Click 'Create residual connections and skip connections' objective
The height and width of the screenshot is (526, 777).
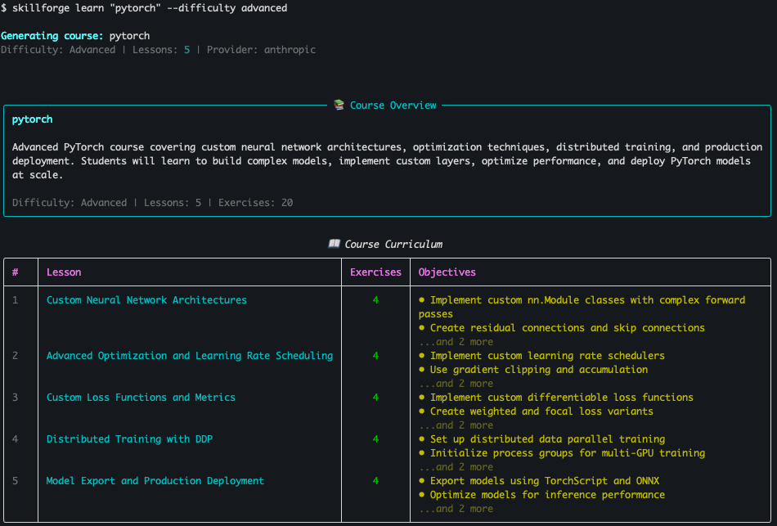tap(561, 328)
